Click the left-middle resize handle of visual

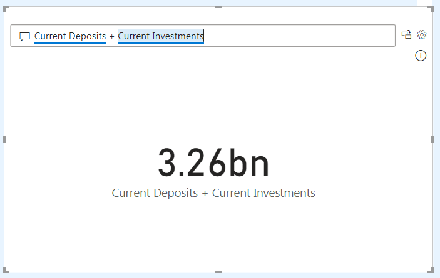(4, 139)
